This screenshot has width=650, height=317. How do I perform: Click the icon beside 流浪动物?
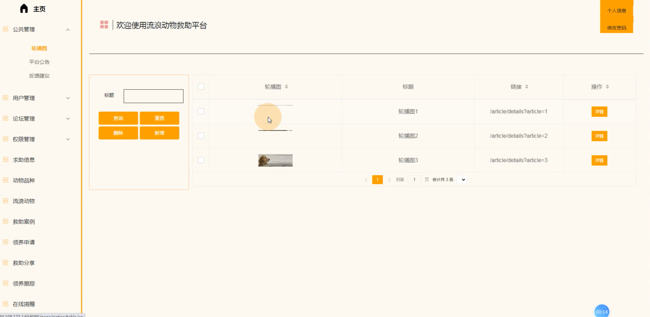(6, 201)
